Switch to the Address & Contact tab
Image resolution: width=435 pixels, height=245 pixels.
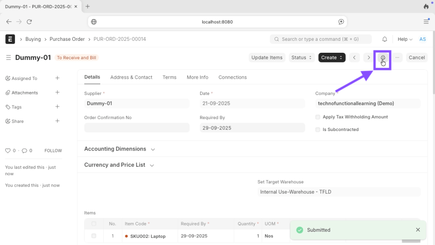point(131,77)
